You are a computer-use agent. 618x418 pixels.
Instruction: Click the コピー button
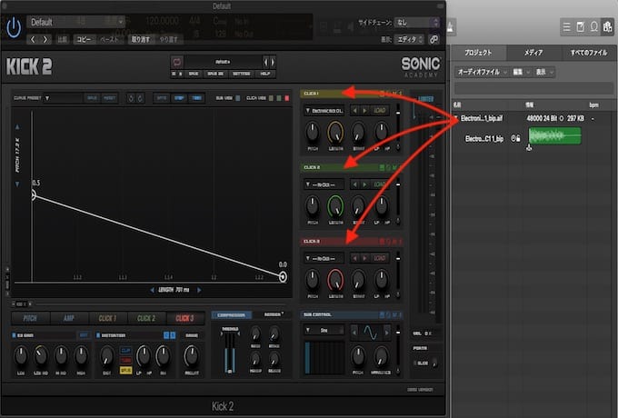pyautogui.click(x=84, y=40)
